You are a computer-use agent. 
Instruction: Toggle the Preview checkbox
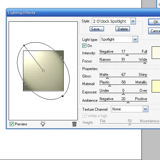[12, 124]
